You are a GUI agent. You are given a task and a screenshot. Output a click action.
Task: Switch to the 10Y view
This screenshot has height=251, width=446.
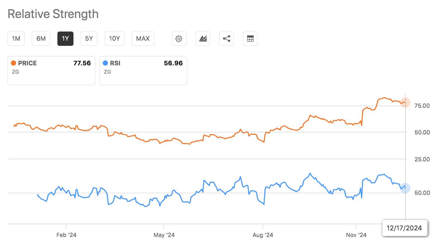coord(114,38)
